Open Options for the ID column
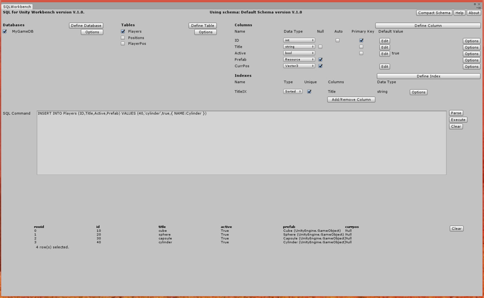 pyautogui.click(x=471, y=41)
